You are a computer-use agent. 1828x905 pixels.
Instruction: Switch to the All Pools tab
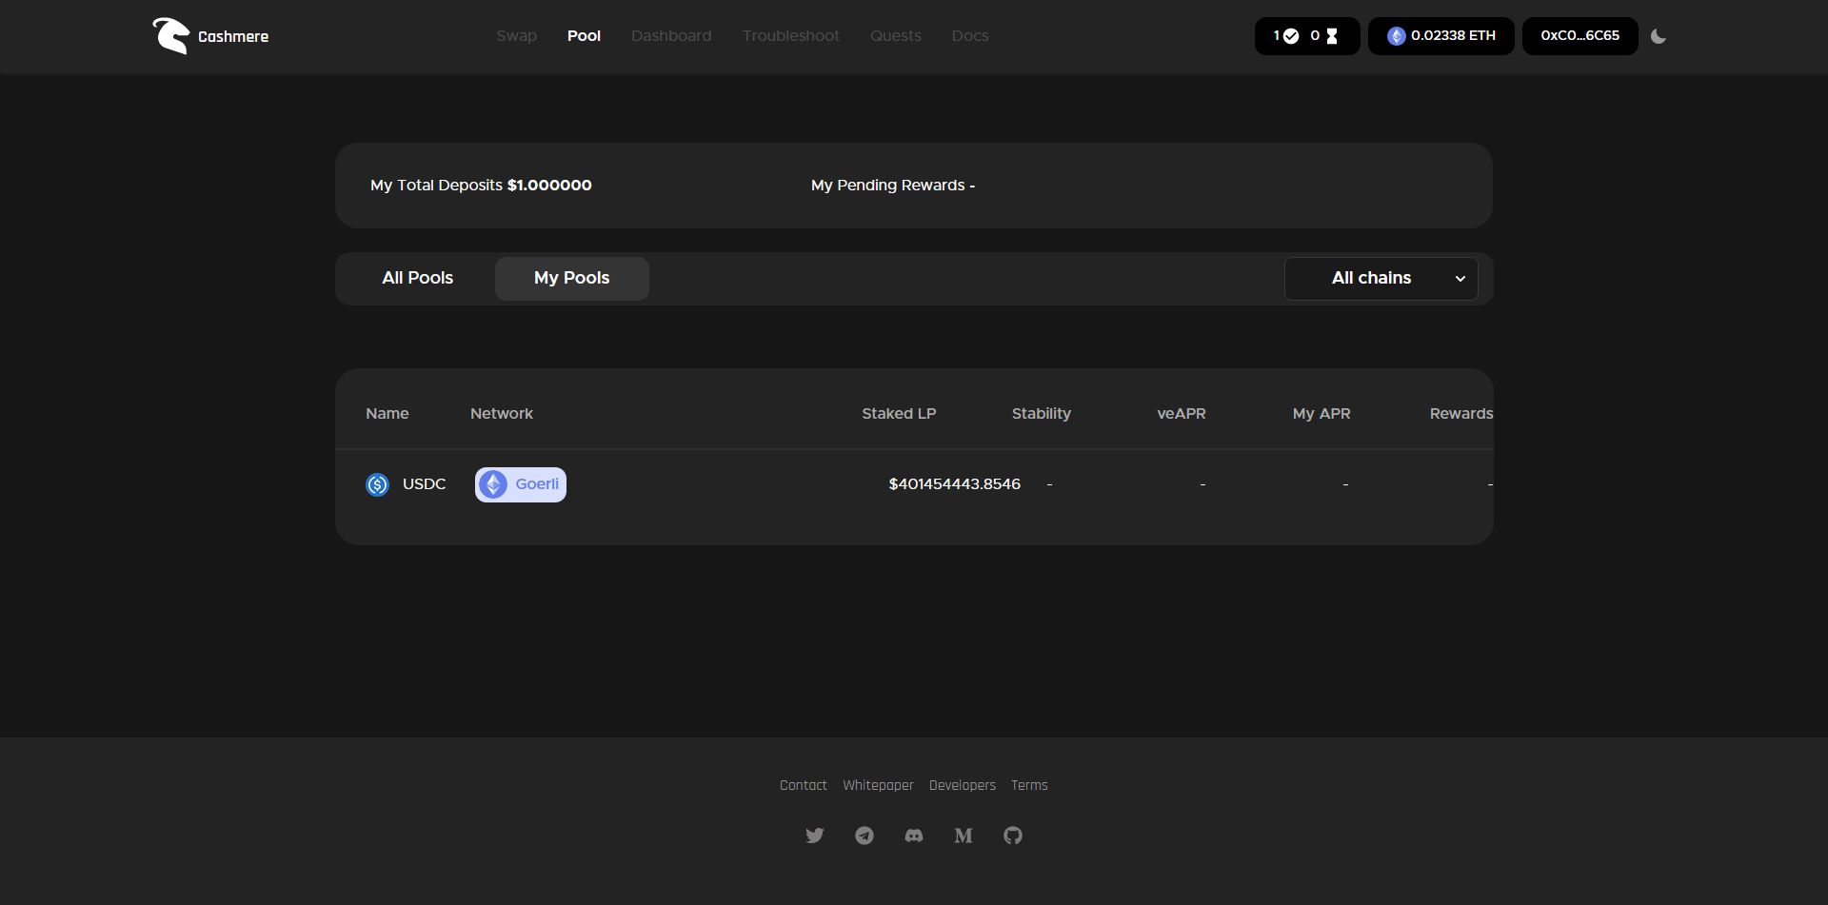tap(417, 279)
